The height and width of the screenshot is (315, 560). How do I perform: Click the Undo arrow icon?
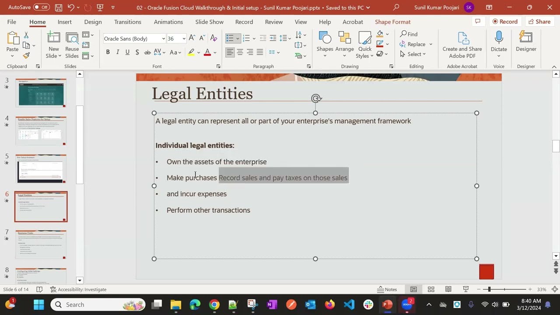click(71, 7)
